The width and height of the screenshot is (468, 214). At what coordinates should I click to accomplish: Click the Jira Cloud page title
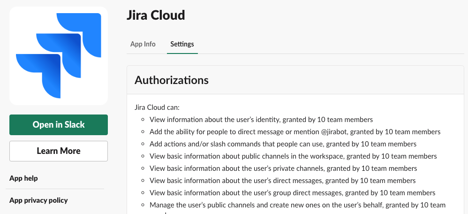tap(156, 15)
